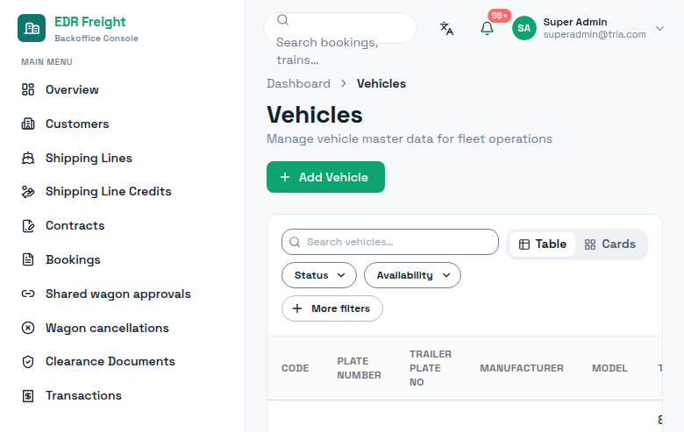Click the EDR Freight building logo icon

click(x=32, y=28)
